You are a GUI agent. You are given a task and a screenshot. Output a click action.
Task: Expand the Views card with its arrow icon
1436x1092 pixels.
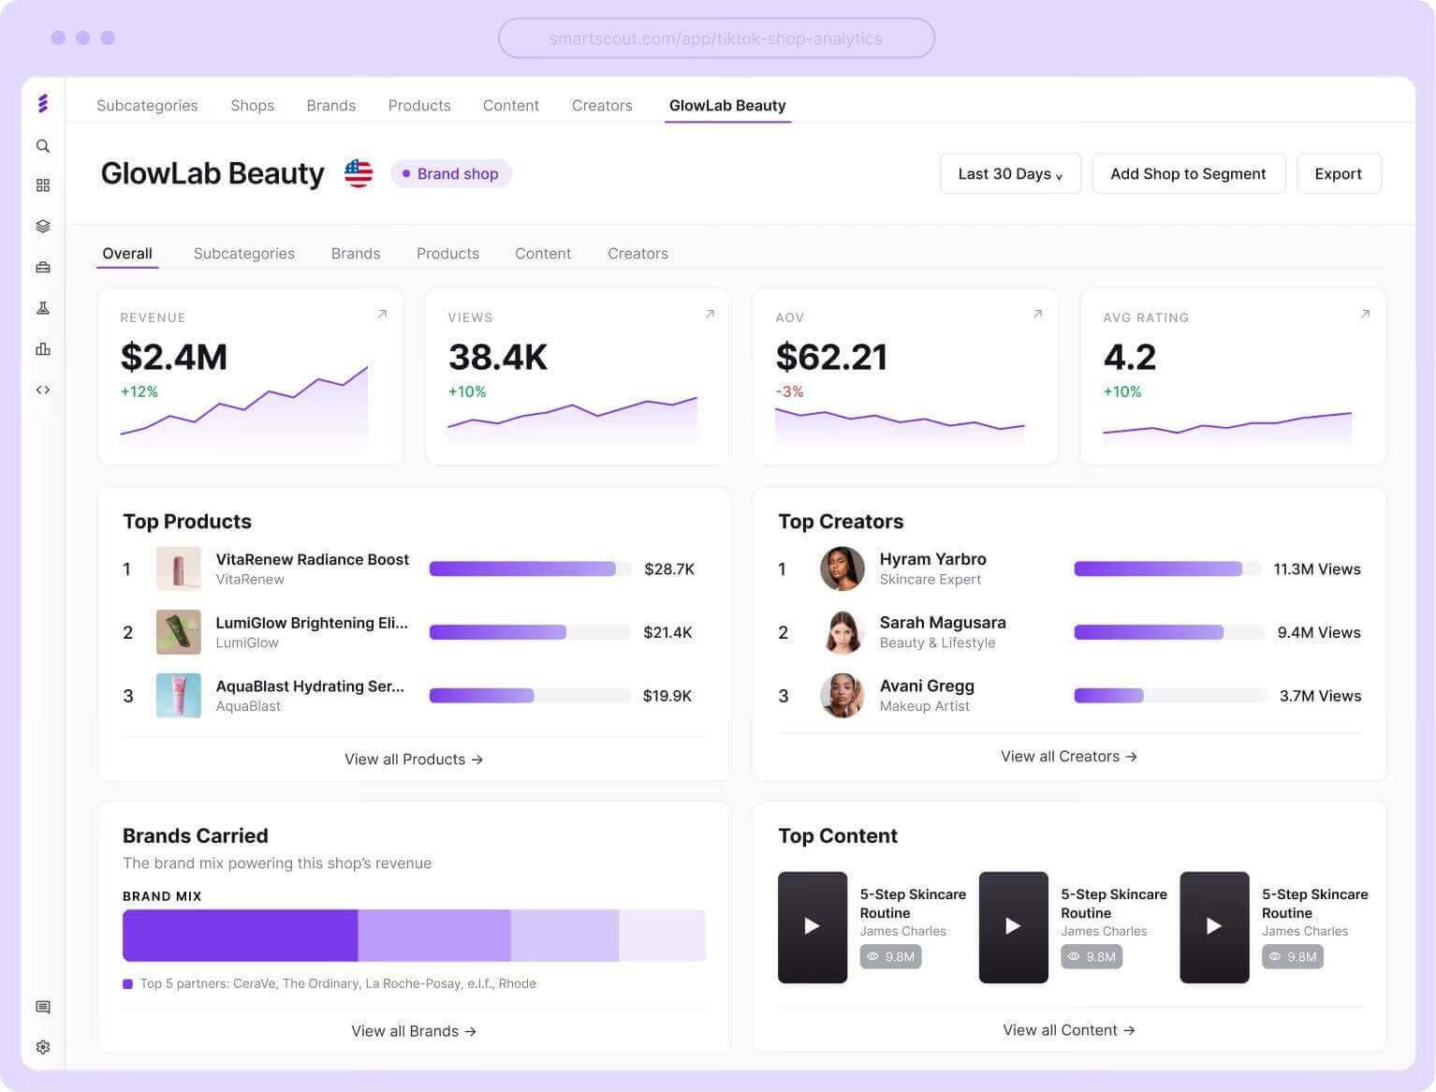click(x=710, y=314)
